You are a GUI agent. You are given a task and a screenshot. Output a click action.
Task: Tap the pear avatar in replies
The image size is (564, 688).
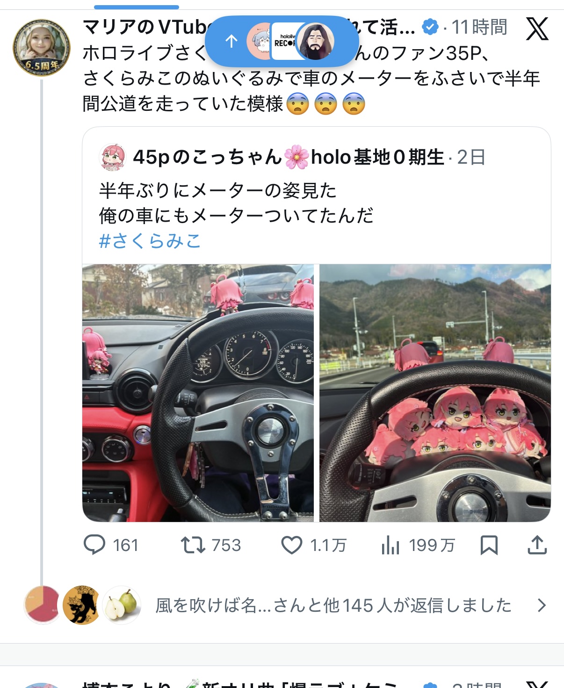click(122, 605)
